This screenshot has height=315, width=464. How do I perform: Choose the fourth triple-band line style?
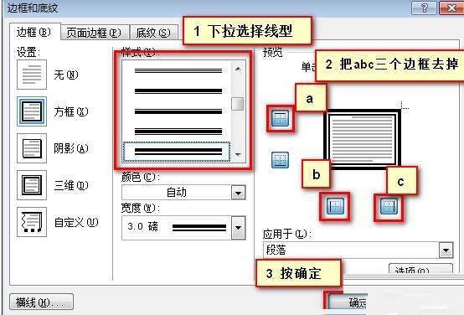[x=178, y=132]
